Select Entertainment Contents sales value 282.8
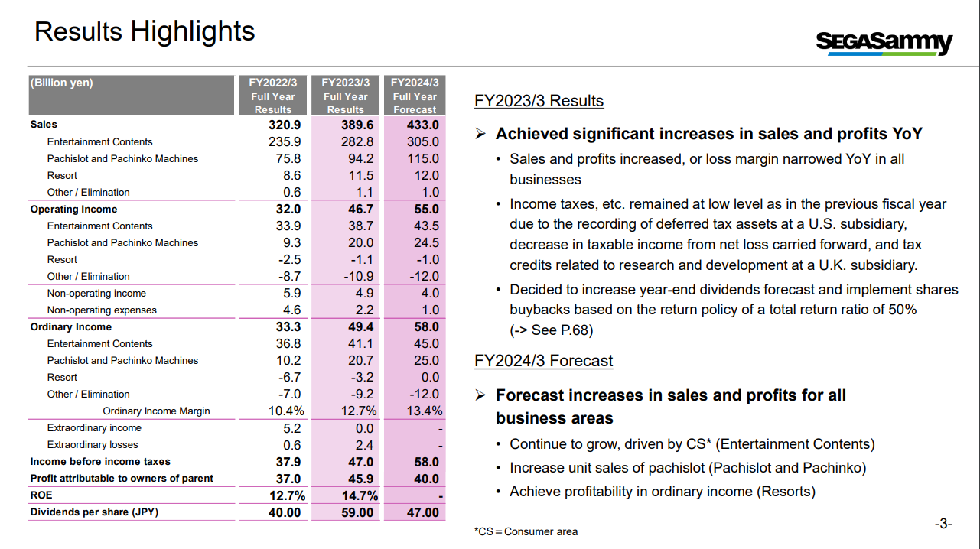The image size is (980, 549). 357,141
